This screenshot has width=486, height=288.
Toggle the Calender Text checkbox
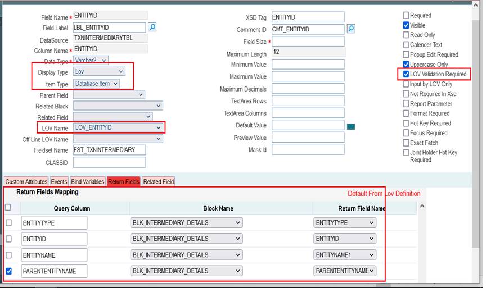[406, 44]
